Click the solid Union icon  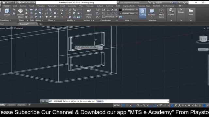tap(31, 10)
